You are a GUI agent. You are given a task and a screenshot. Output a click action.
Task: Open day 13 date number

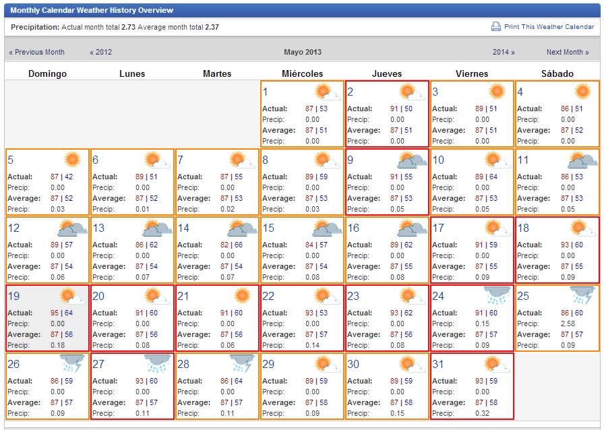(x=98, y=228)
